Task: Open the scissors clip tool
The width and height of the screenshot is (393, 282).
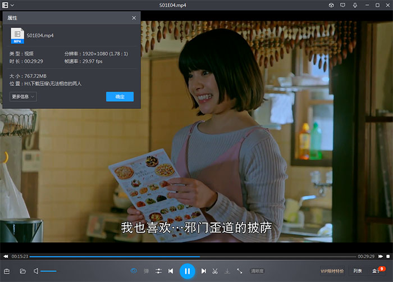Action: click(x=215, y=271)
